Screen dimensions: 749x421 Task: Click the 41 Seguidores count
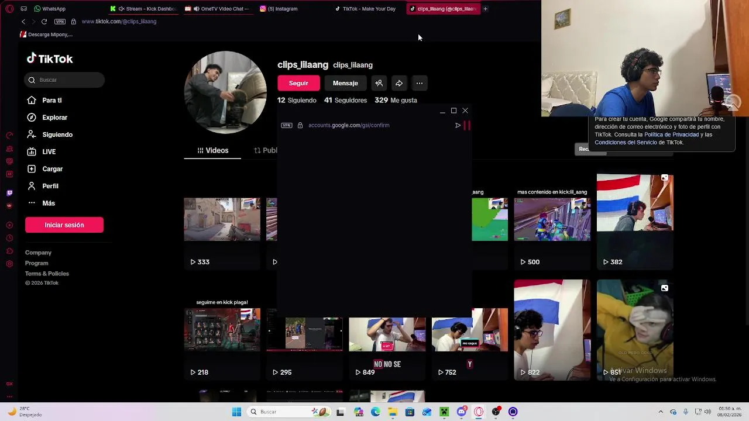click(x=345, y=100)
